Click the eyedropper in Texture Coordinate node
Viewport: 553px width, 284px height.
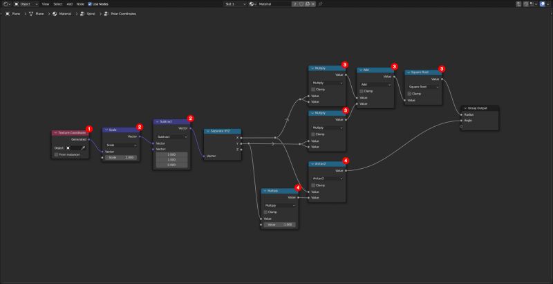[x=83, y=148]
